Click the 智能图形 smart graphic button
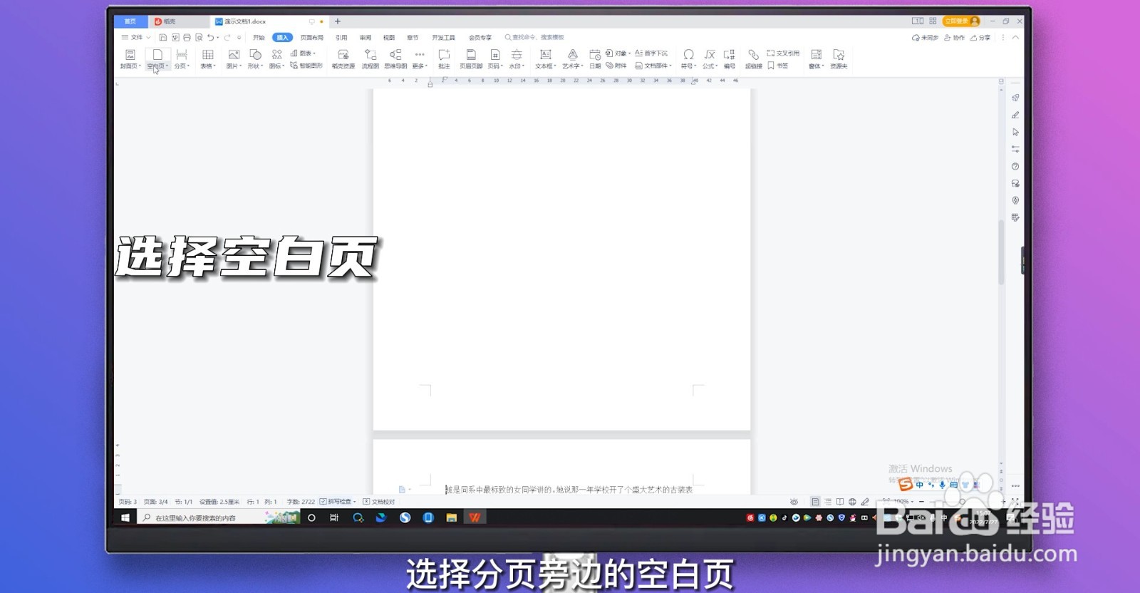 [x=306, y=66]
